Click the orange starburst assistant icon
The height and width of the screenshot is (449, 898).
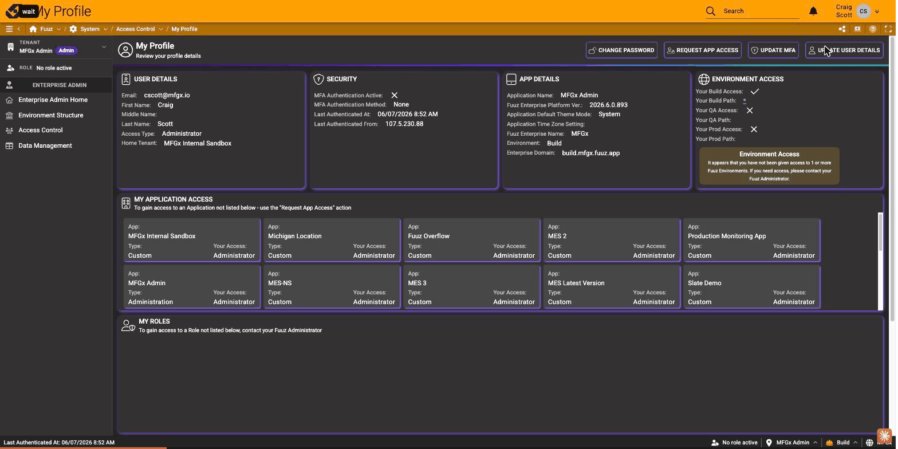[x=885, y=436]
